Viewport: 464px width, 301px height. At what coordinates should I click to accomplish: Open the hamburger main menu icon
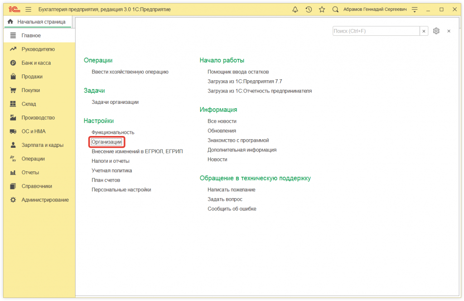click(28, 9)
